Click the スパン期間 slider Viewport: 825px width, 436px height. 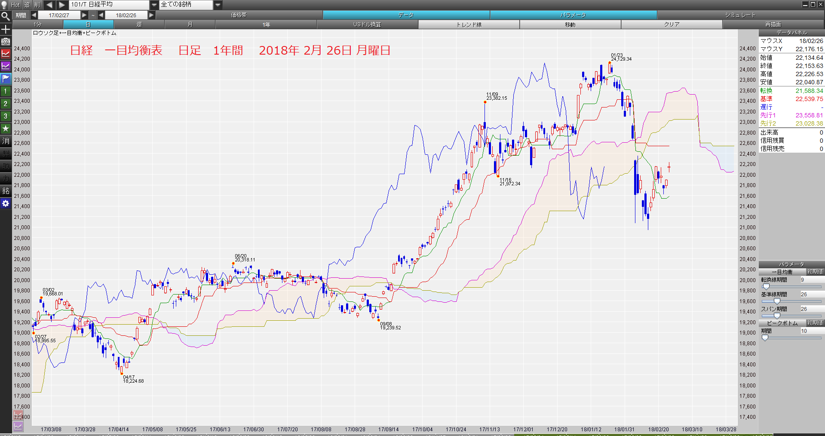pyautogui.click(x=791, y=316)
